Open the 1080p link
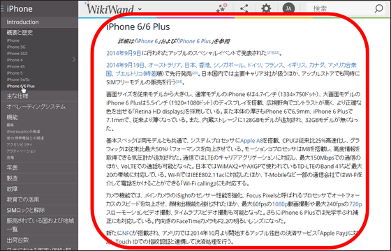 tap(280, 204)
